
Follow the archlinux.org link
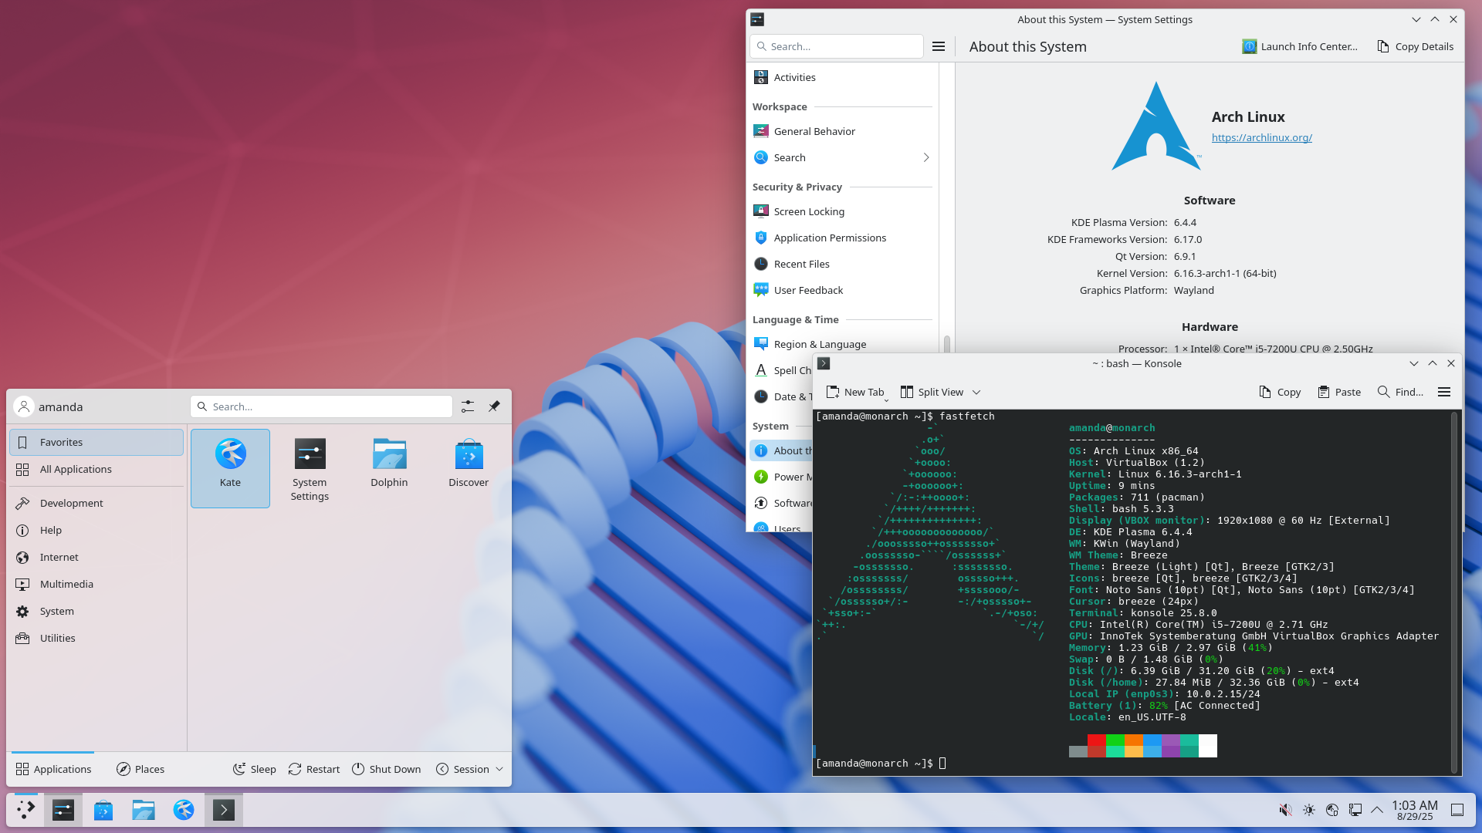pyautogui.click(x=1261, y=137)
